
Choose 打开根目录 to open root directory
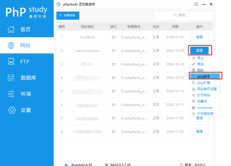click(x=206, y=114)
